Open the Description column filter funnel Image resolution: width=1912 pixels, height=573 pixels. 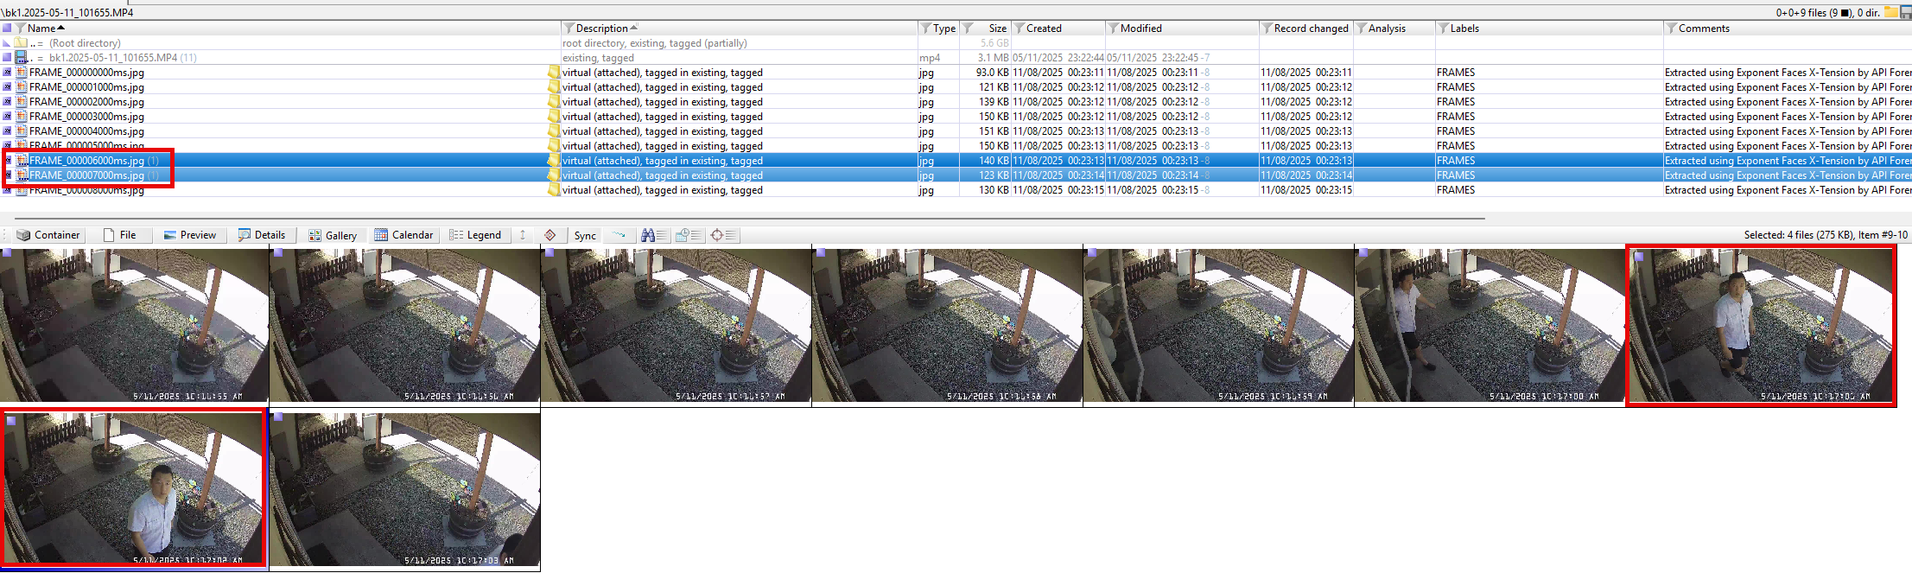569,29
